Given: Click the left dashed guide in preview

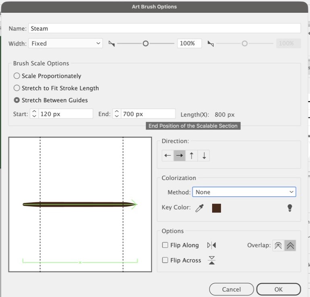Looking at the screenshot, I should click(x=40, y=204).
